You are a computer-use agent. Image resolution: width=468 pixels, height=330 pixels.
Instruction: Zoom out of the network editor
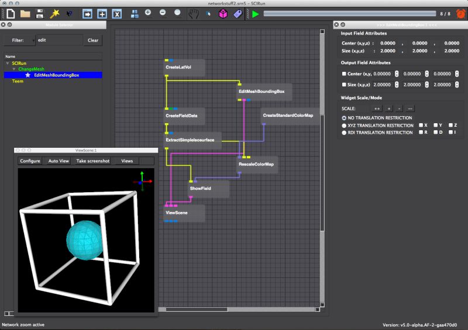tap(163, 12)
